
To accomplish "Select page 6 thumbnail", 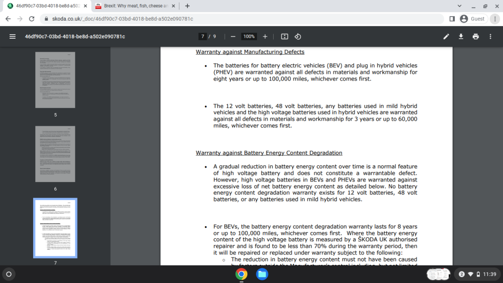I will tap(55, 154).
